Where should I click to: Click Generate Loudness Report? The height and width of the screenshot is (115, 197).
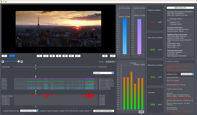pyautogui.click(x=103, y=111)
